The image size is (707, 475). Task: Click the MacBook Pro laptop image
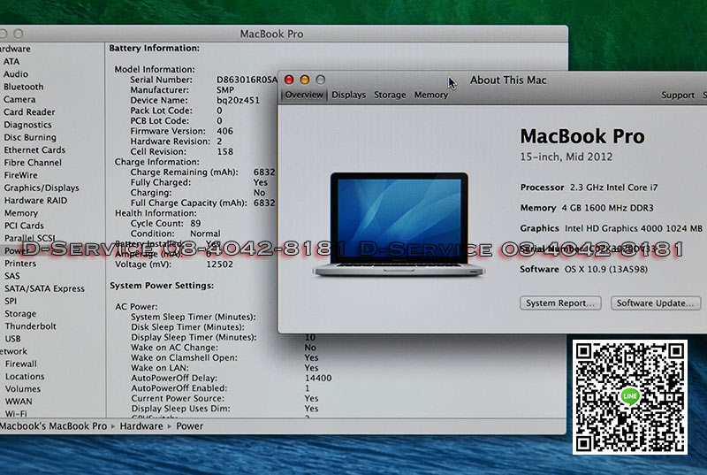coord(399,224)
